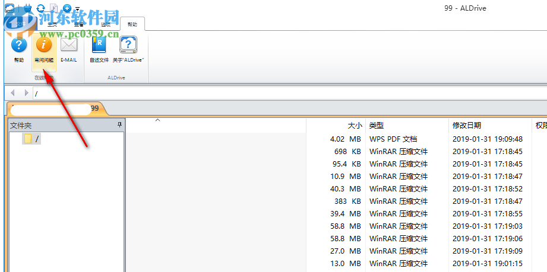The height and width of the screenshot is (272, 547).
Task: Pin or unpin the 文件夹 panel
Action: click(x=119, y=125)
